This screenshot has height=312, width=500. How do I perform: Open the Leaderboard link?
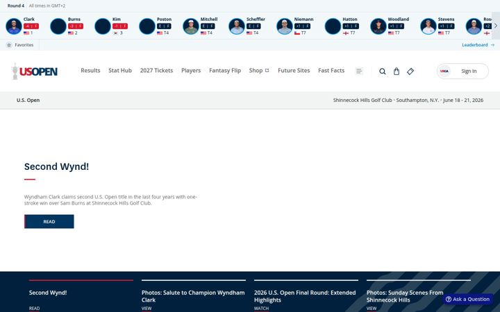coord(478,45)
